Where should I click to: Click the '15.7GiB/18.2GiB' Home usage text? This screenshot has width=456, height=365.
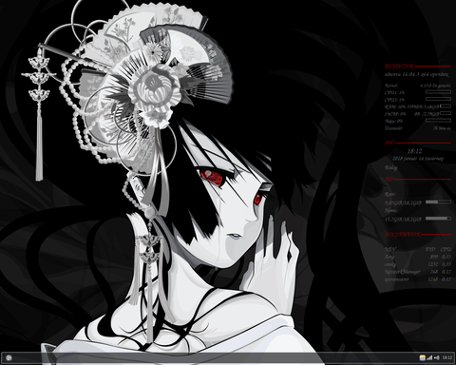[x=403, y=220]
